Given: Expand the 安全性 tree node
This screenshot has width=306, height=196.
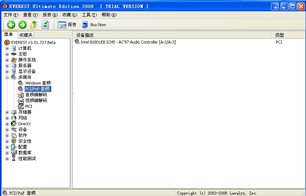Looking at the screenshot, I should tap(7, 142).
